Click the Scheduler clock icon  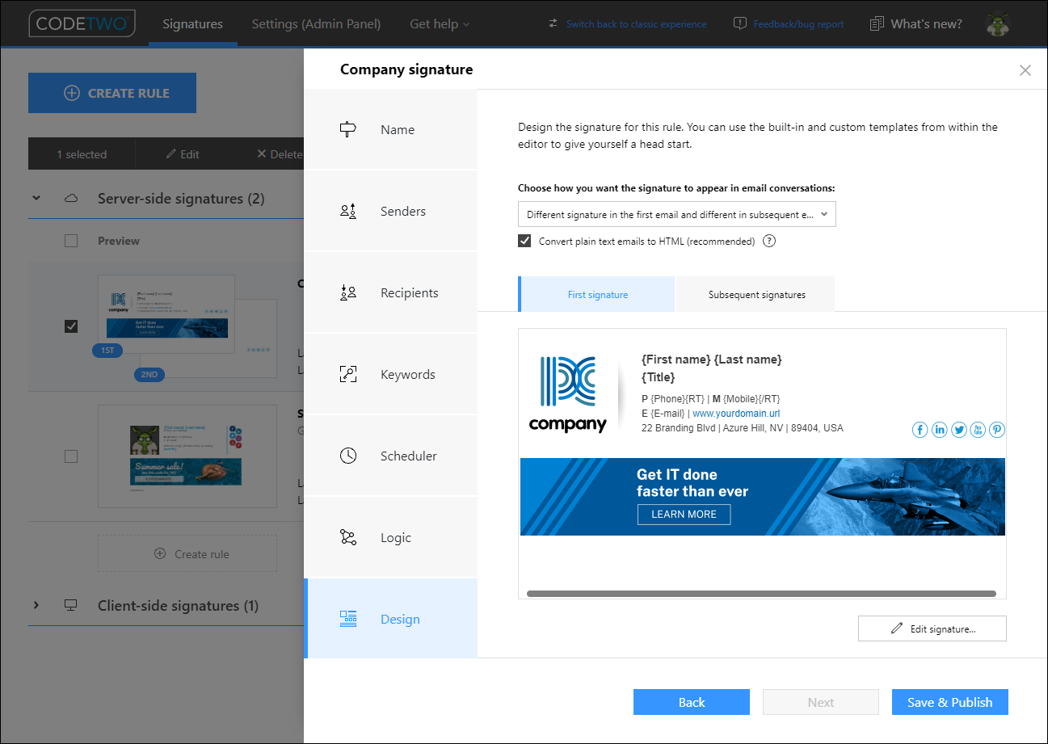click(x=348, y=456)
